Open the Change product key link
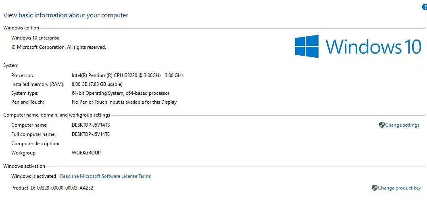This screenshot has height=221, width=427. click(399, 188)
